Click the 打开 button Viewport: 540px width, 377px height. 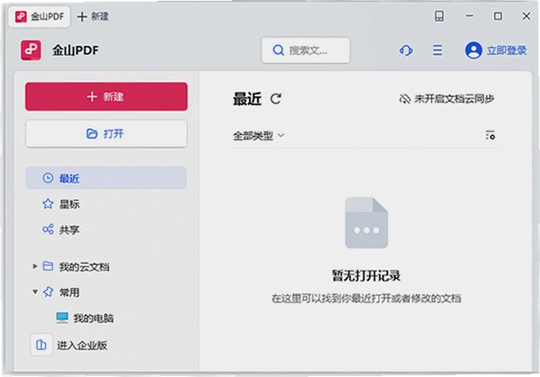pos(106,133)
